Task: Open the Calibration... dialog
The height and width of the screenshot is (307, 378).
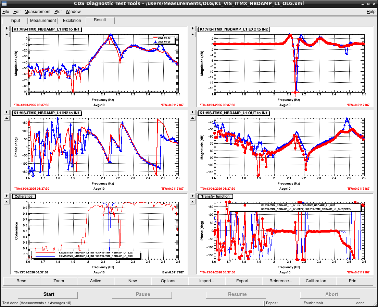Action: 317,281
